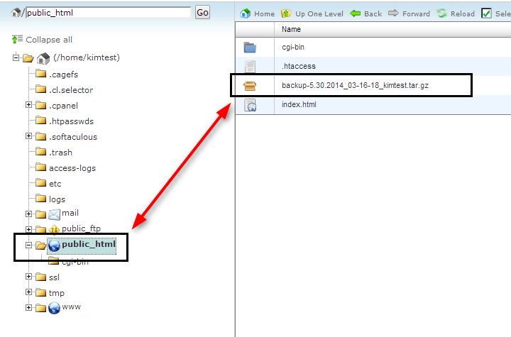The width and height of the screenshot is (511, 337).
Task: Click the globe icon of www folder
Action: pos(54,308)
